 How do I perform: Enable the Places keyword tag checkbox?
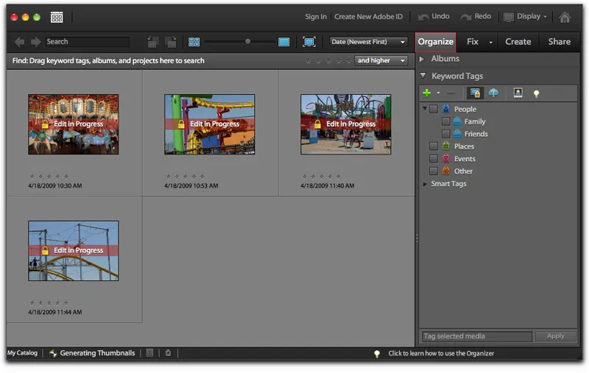(434, 146)
